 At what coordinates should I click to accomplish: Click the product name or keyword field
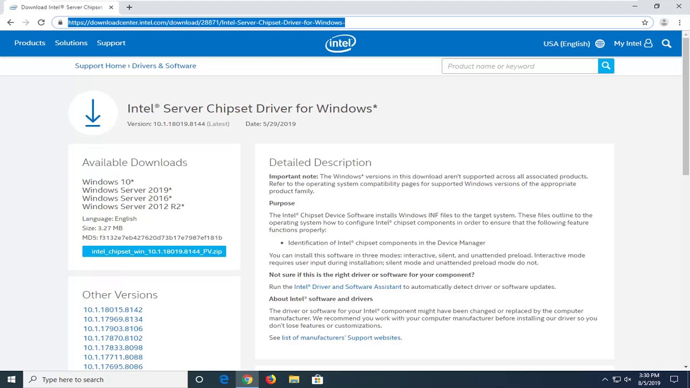tap(520, 66)
